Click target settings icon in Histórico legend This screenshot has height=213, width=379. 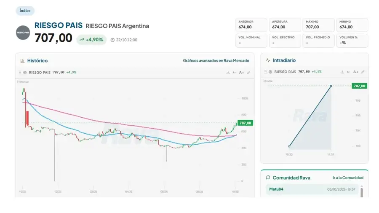point(25,73)
